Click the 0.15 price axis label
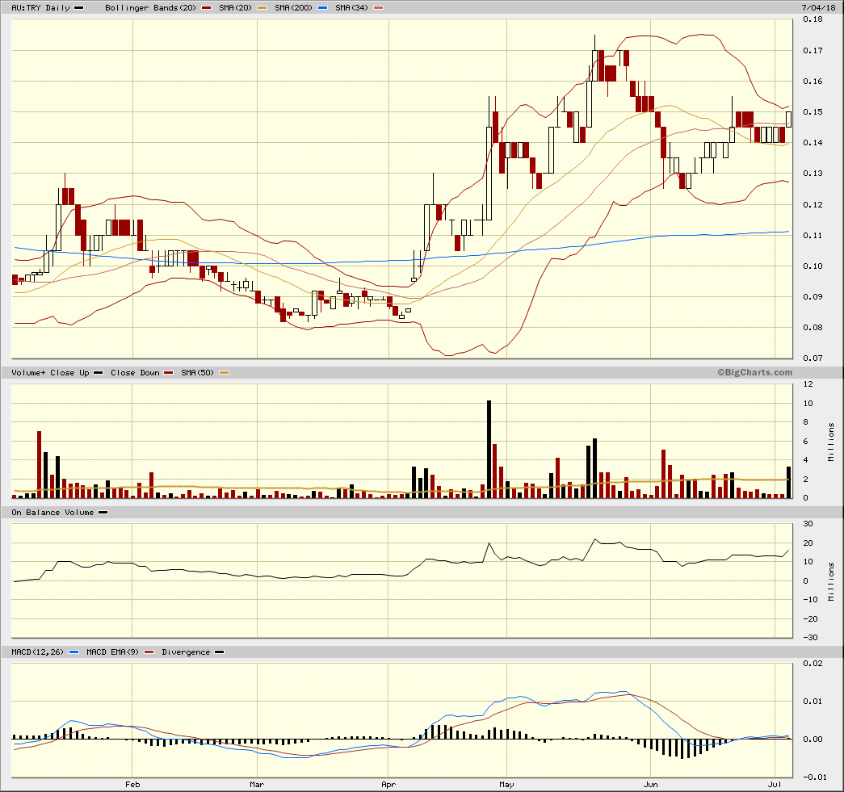 click(813, 112)
